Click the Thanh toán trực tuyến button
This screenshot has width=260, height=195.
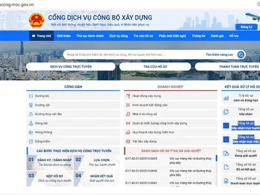point(227,67)
